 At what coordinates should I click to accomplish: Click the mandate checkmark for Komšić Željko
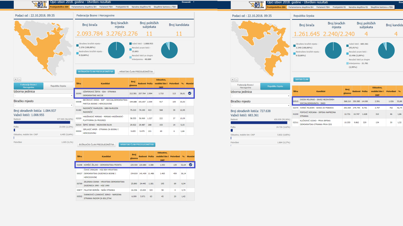point(190,164)
